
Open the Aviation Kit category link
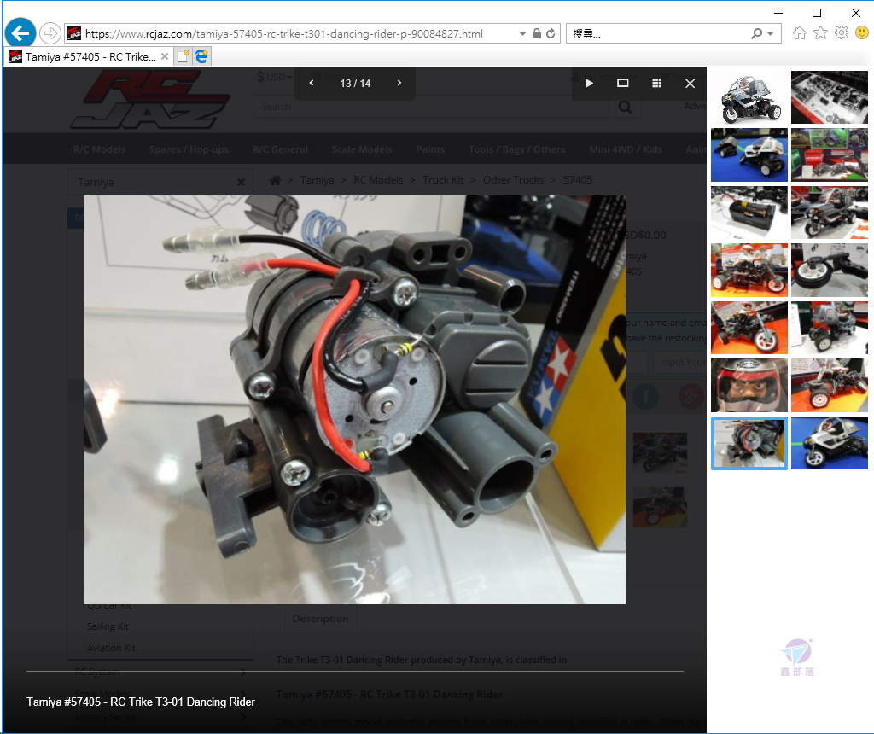(x=111, y=648)
